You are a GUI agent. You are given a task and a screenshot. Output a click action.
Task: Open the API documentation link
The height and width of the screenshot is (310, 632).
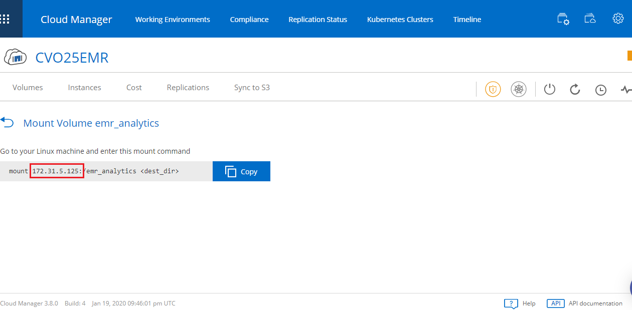pos(595,303)
